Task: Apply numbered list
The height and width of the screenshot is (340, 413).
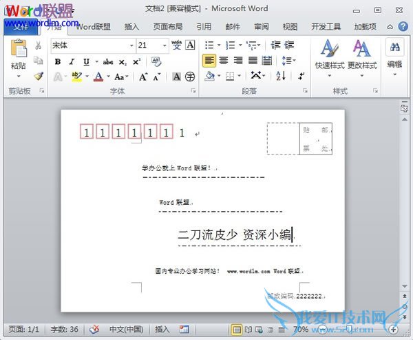Action: point(231,45)
